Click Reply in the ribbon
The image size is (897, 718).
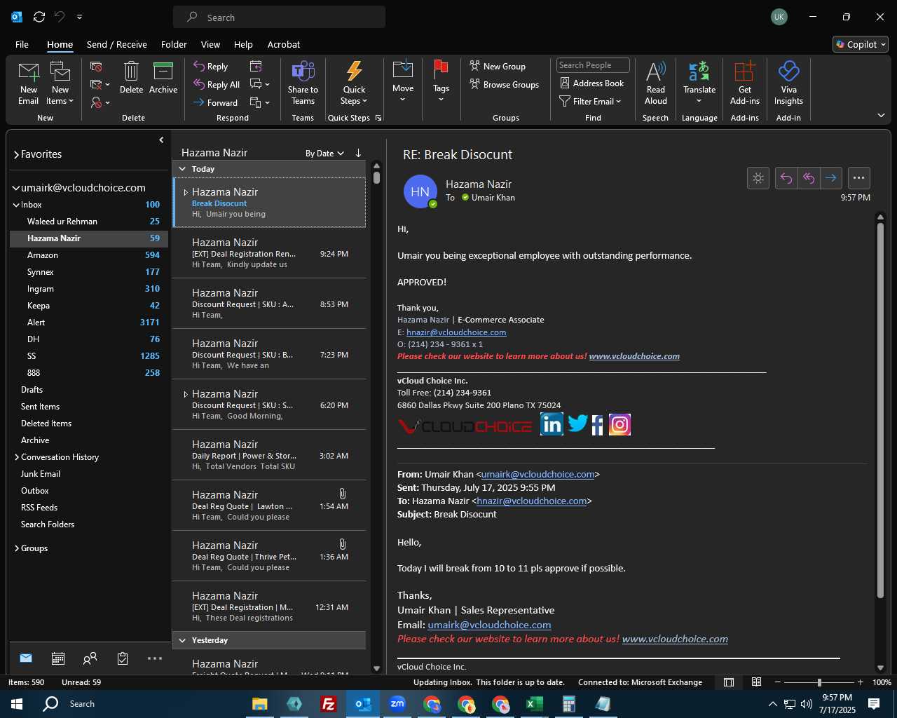(211, 66)
